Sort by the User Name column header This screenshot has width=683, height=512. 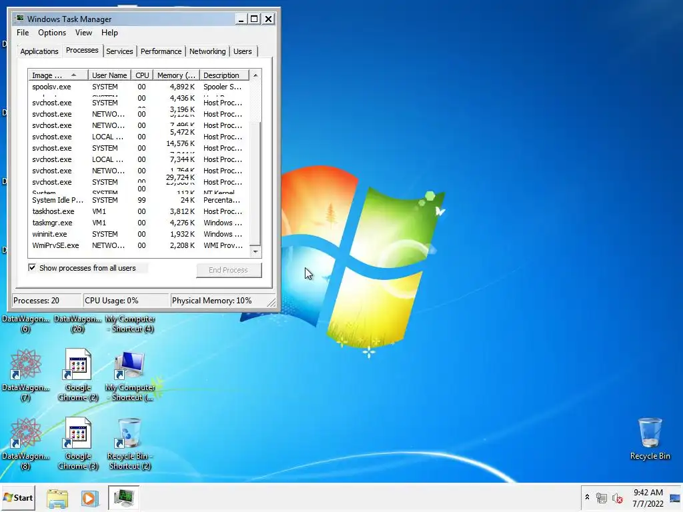[x=109, y=75]
